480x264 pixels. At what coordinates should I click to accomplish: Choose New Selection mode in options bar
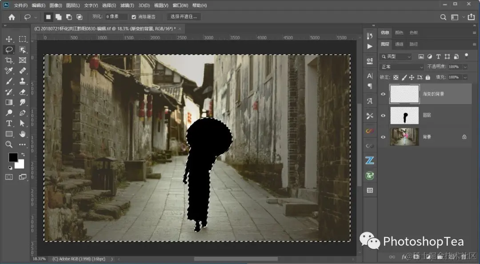(48, 17)
